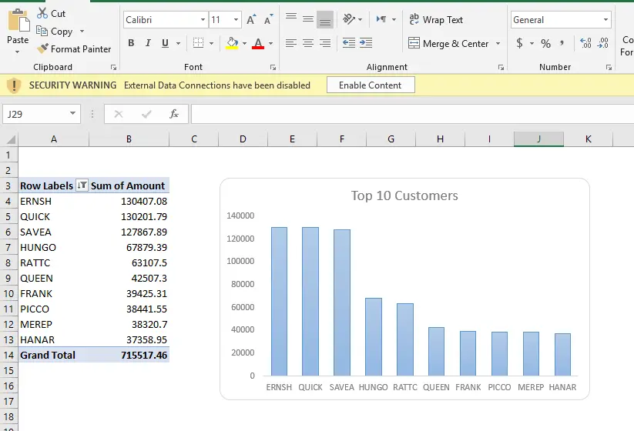
Task: Open Merge & Center dropdown arrow
Action: 498,43
